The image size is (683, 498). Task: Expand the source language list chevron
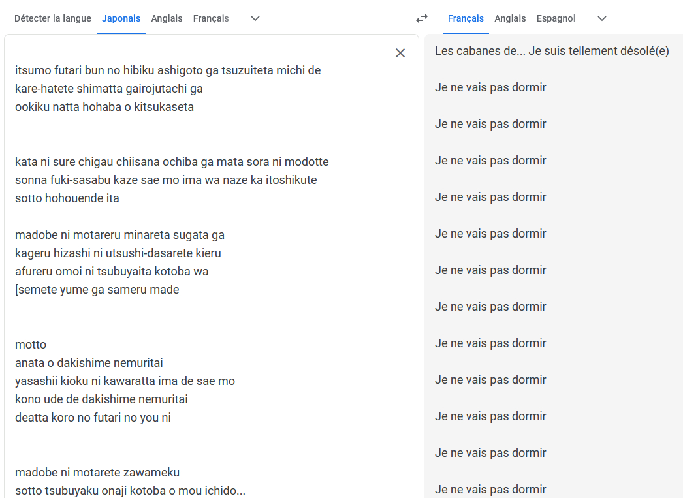(255, 18)
